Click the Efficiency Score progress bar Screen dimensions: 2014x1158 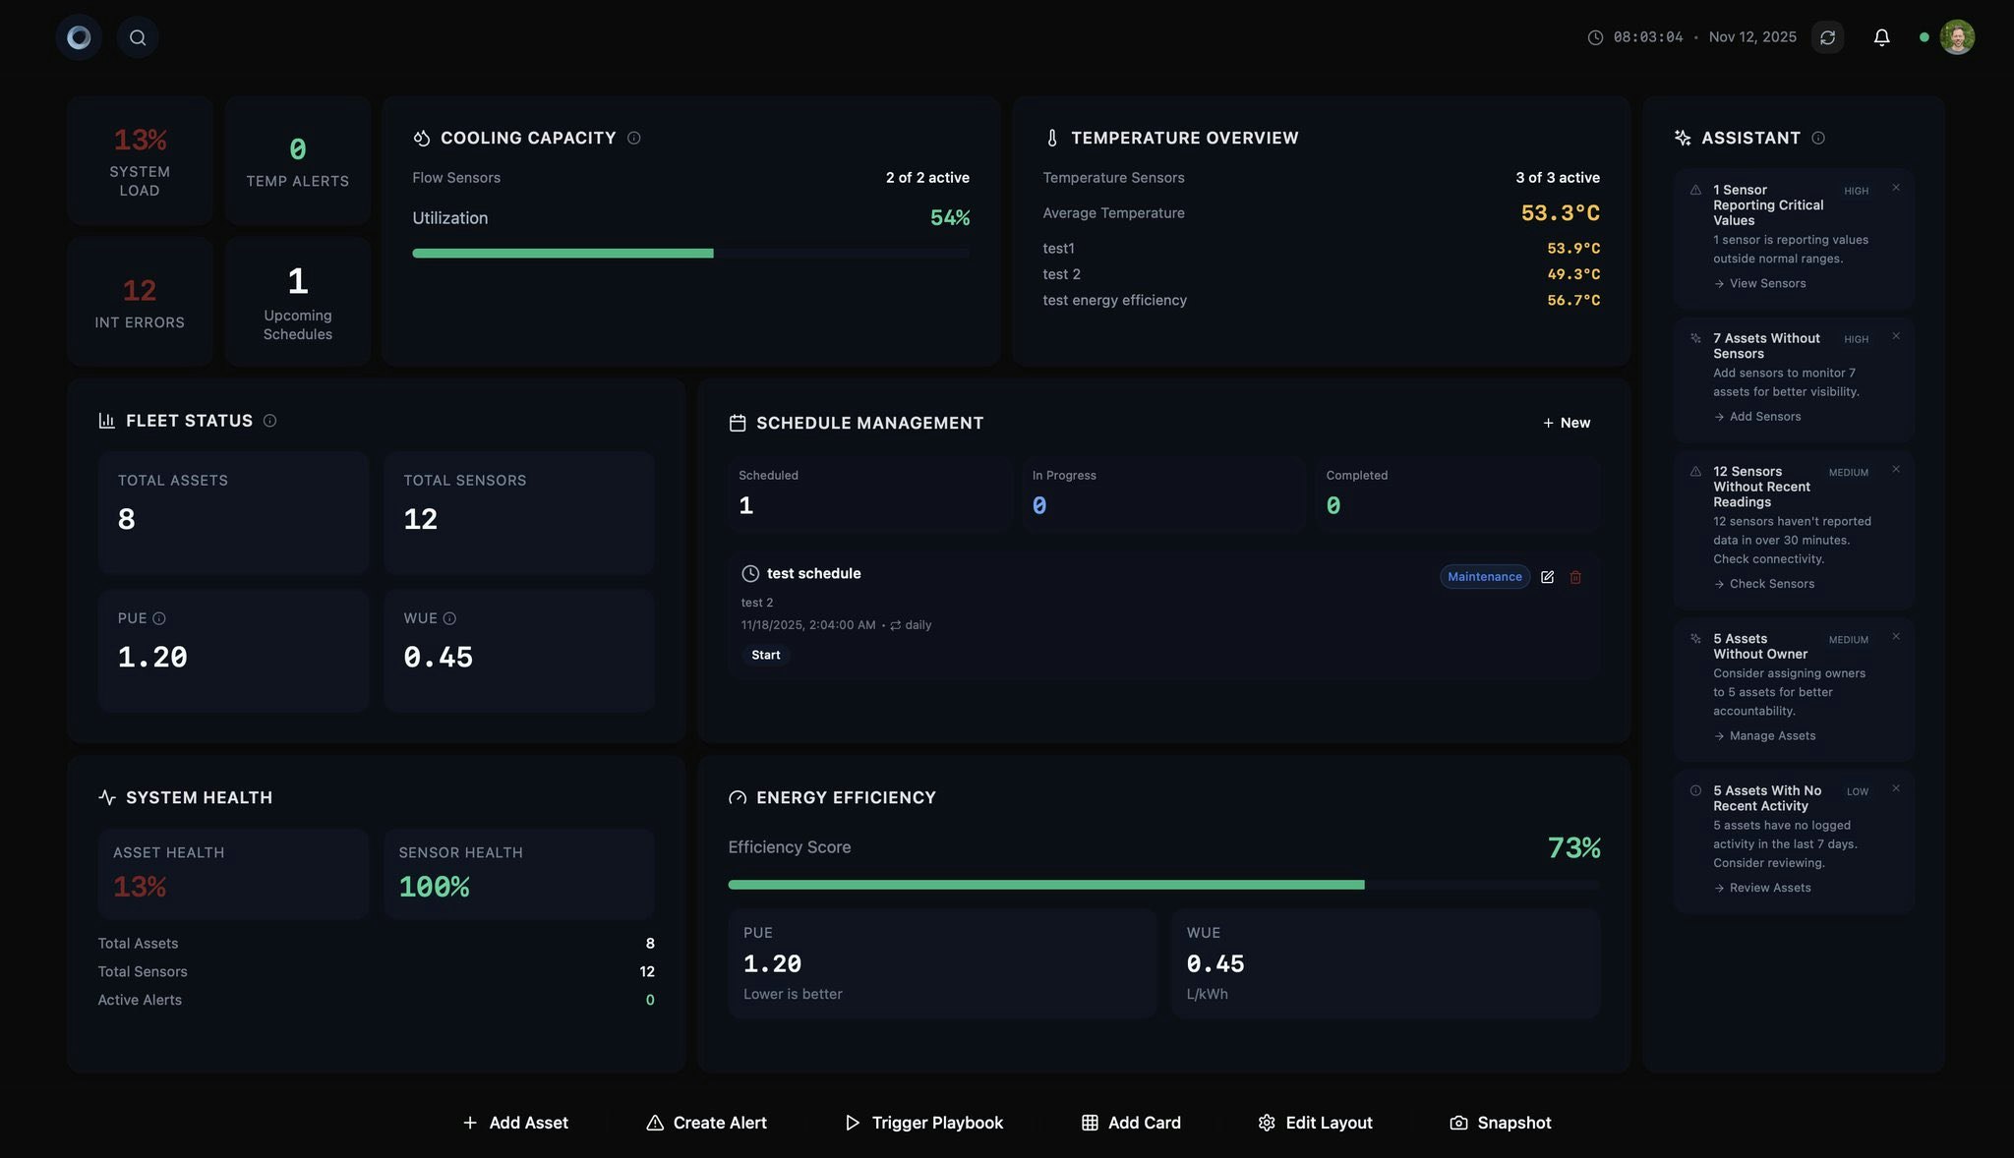1163,885
